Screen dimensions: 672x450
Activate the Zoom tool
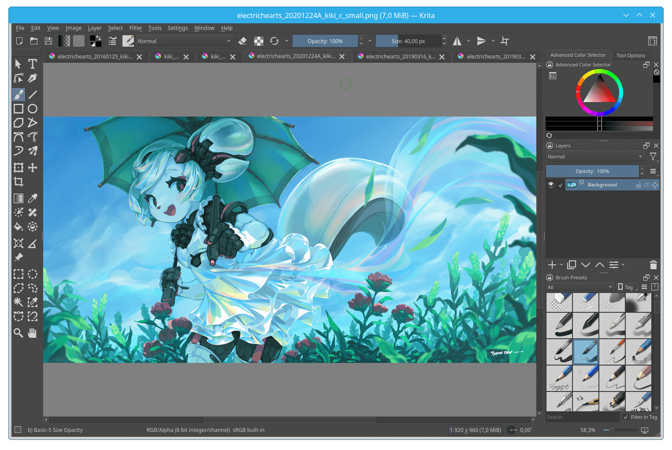(18, 333)
